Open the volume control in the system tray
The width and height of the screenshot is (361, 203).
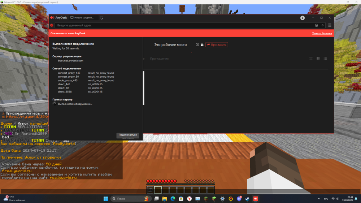tap(337, 199)
